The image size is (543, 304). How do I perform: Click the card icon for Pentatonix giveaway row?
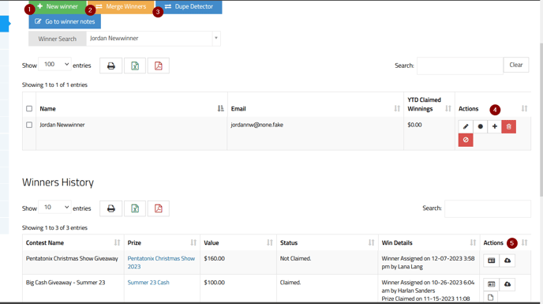coord(492,261)
